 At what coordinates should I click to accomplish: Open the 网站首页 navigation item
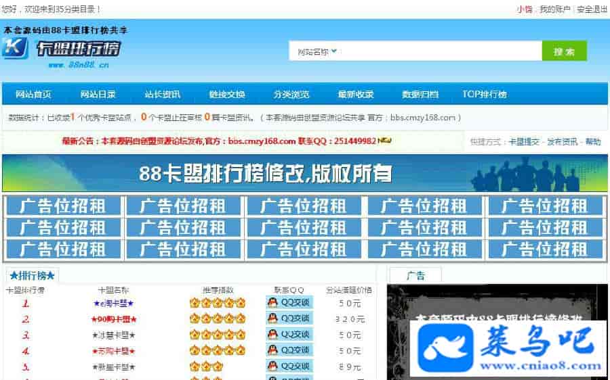coord(33,94)
